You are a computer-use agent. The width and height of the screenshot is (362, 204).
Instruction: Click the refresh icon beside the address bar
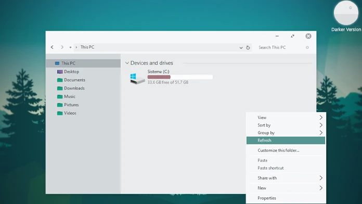pyautogui.click(x=248, y=47)
